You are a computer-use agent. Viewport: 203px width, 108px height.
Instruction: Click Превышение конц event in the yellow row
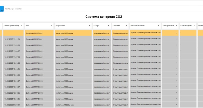click(x=120, y=33)
